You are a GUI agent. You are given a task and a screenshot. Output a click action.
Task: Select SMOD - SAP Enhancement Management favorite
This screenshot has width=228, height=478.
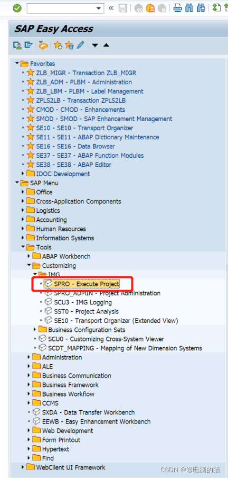tap(104, 119)
